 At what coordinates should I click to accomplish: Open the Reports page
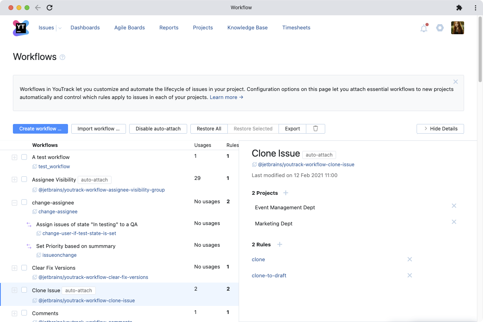tap(169, 28)
